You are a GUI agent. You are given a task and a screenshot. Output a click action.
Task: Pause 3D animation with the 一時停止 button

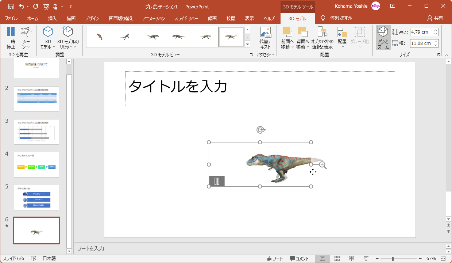click(x=11, y=38)
